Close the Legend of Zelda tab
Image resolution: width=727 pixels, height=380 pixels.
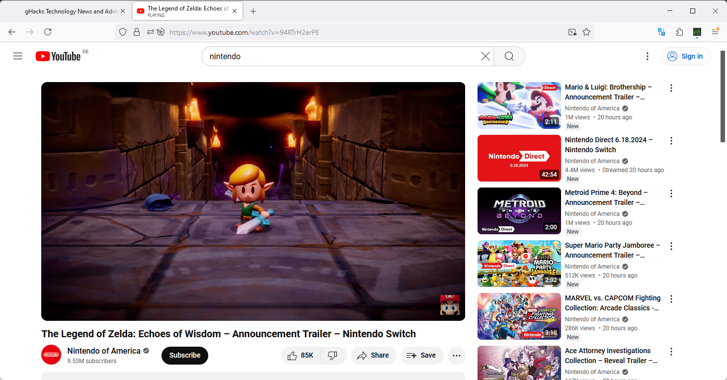tap(234, 11)
